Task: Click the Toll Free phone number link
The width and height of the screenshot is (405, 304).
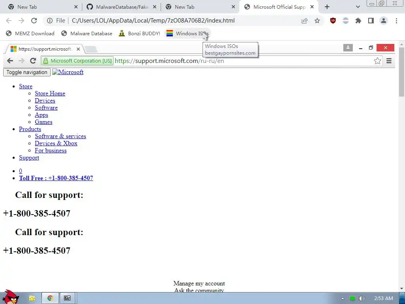Action: 56,178
